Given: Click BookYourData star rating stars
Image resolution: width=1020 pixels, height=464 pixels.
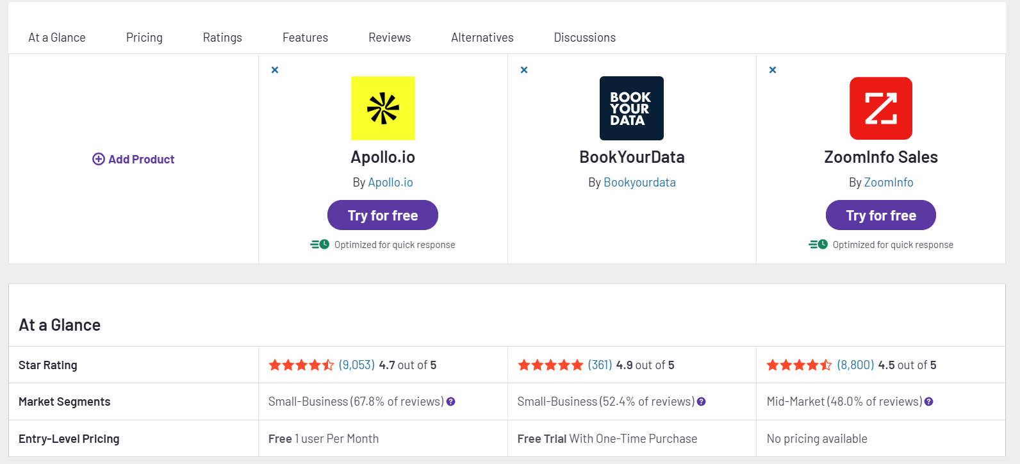Looking at the screenshot, I should click(550, 365).
